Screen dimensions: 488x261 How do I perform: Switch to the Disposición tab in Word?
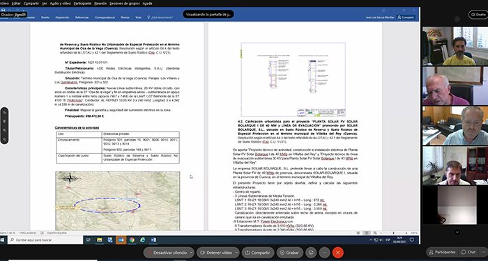(x=62, y=17)
